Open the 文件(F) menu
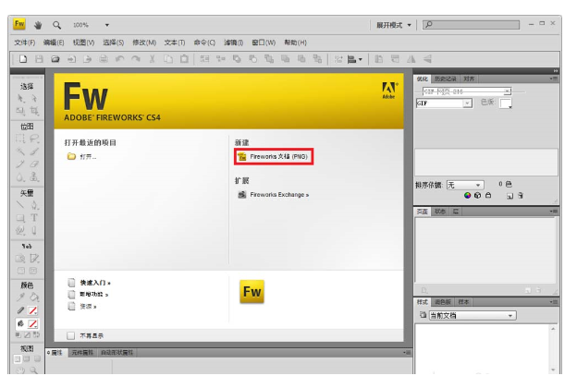This screenshot has width=577, height=376. (x=25, y=42)
